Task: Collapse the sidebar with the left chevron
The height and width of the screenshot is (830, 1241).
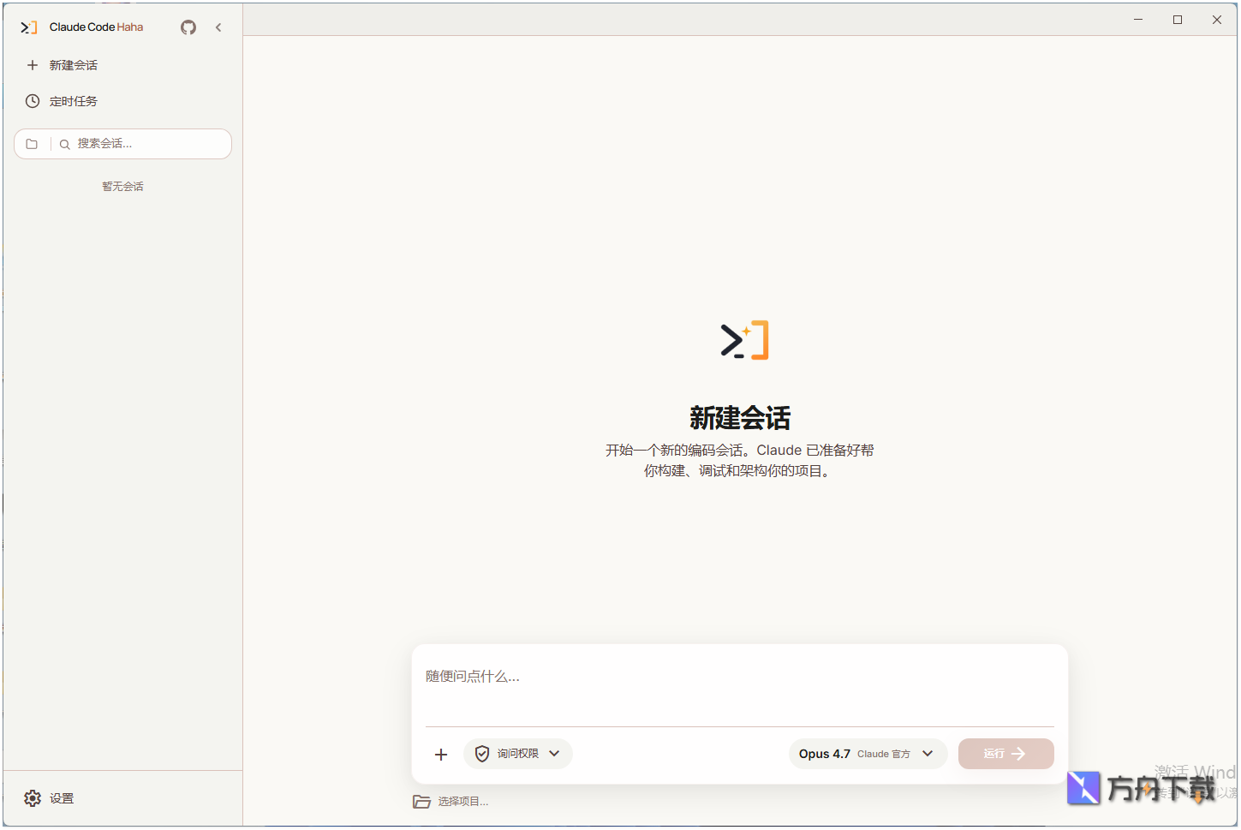Action: tap(218, 27)
